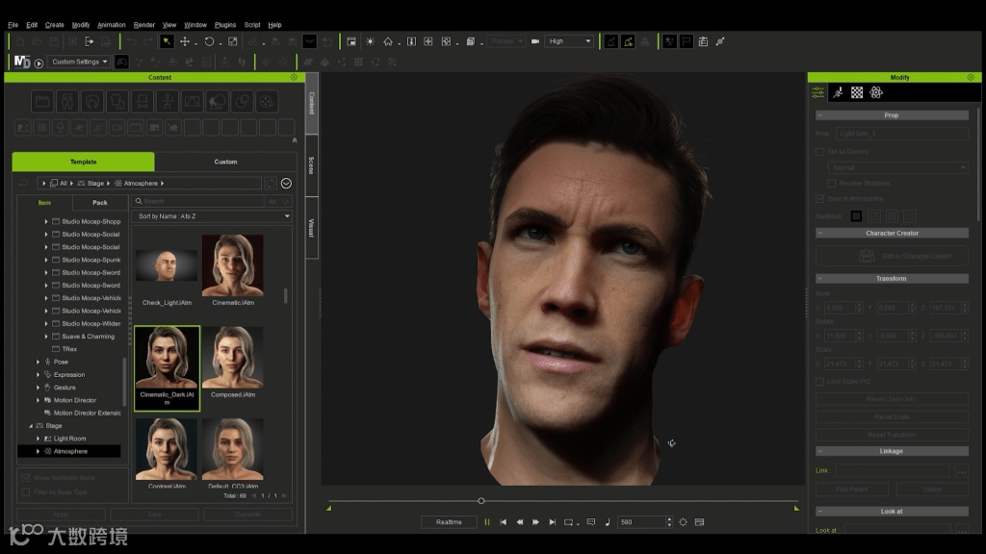This screenshot has width=986, height=554.
Task: Pick the Rotate tool in toolbar
Action: 209,41
